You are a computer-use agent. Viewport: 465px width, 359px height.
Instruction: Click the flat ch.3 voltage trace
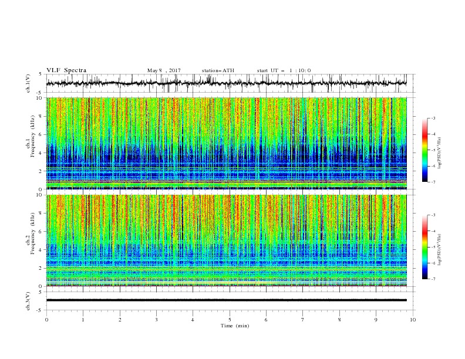[x=226, y=300]
